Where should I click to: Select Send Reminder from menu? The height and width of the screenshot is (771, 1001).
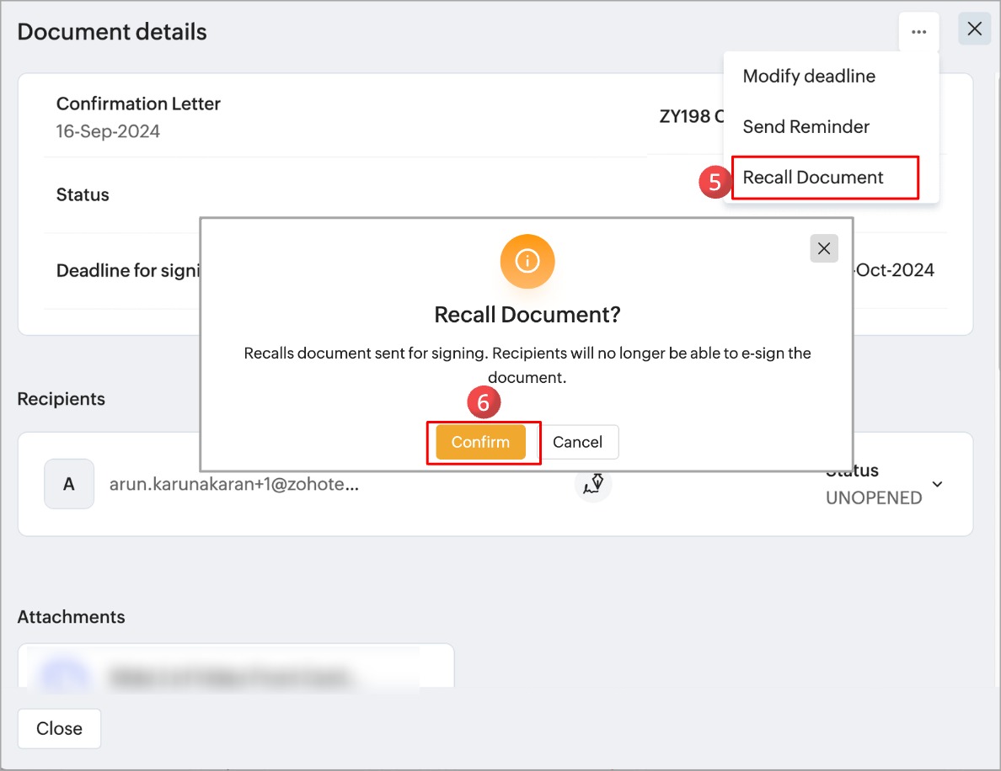806,126
